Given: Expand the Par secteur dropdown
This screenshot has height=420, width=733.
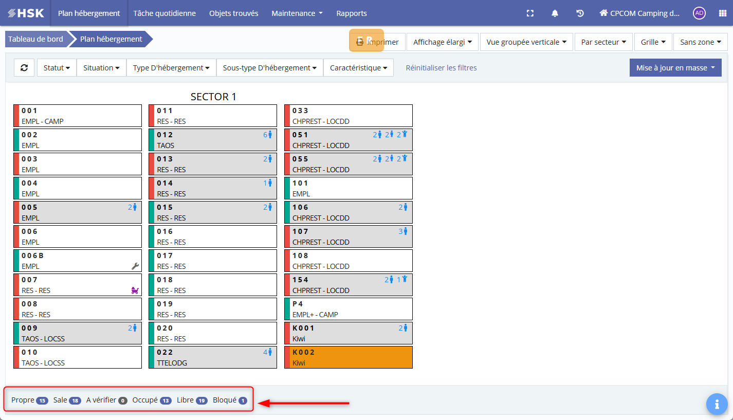Looking at the screenshot, I should (603, 42).
